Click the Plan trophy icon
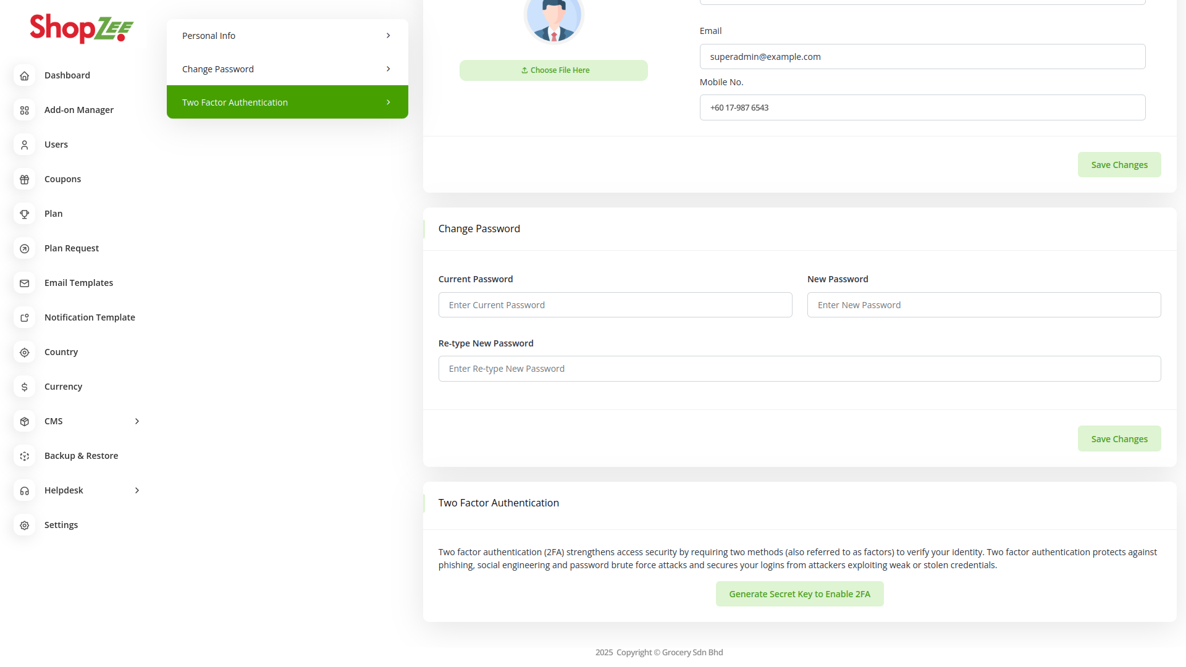This screenshot has width=1186, height=667. coord(25,214)
